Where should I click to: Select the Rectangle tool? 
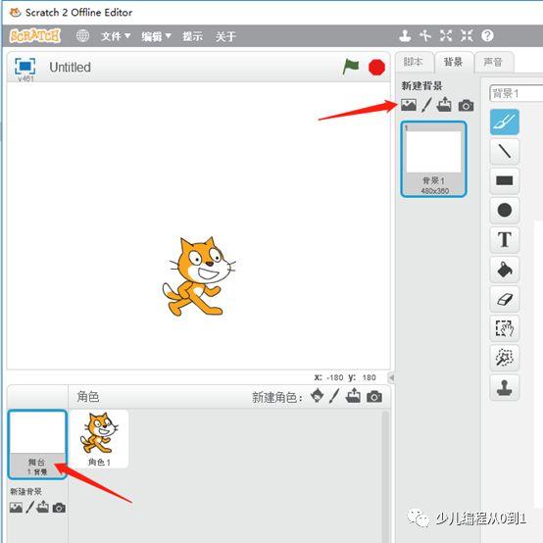(505, 180)
